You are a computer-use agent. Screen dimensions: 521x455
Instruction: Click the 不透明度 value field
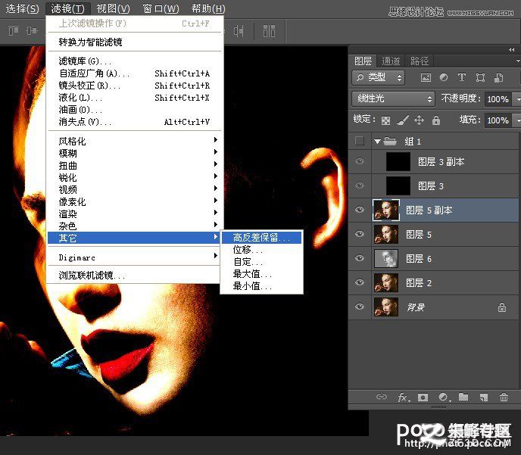coord(498,99)
